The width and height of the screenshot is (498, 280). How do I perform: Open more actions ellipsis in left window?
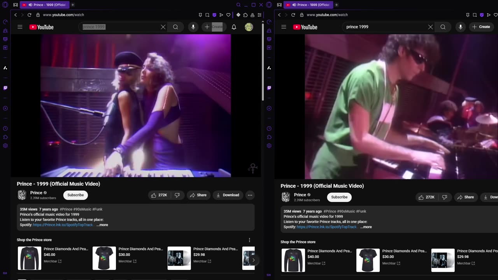[250, 195]
